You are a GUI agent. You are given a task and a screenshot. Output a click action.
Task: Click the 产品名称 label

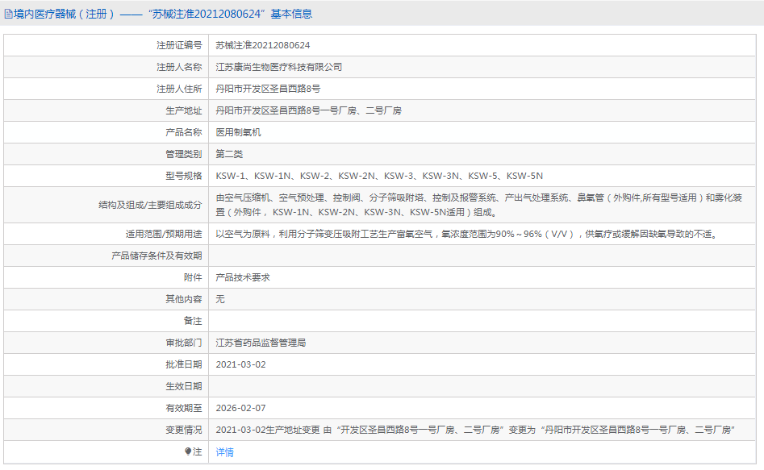184,132
